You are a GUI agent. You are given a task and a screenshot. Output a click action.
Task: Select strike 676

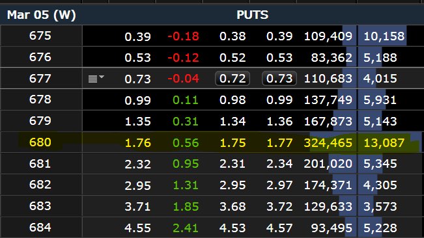point(40,57)
